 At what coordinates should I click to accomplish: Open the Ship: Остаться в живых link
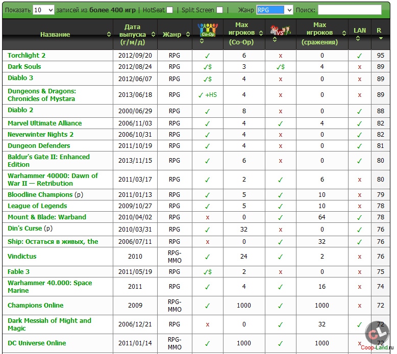click(53, 241)
